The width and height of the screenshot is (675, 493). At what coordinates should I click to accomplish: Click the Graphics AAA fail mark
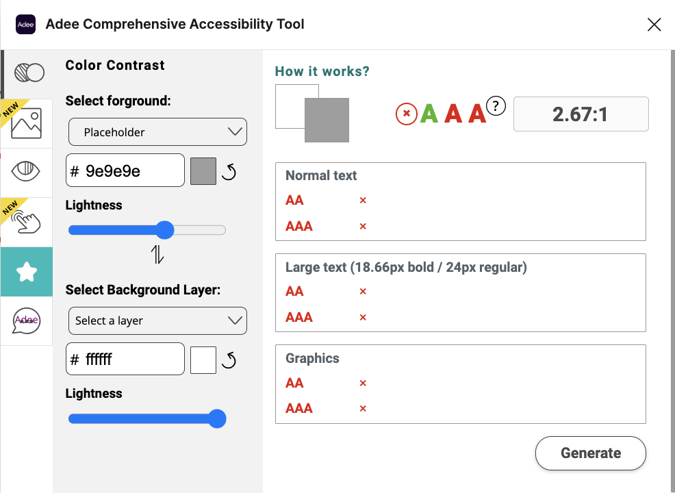point(363,408)
